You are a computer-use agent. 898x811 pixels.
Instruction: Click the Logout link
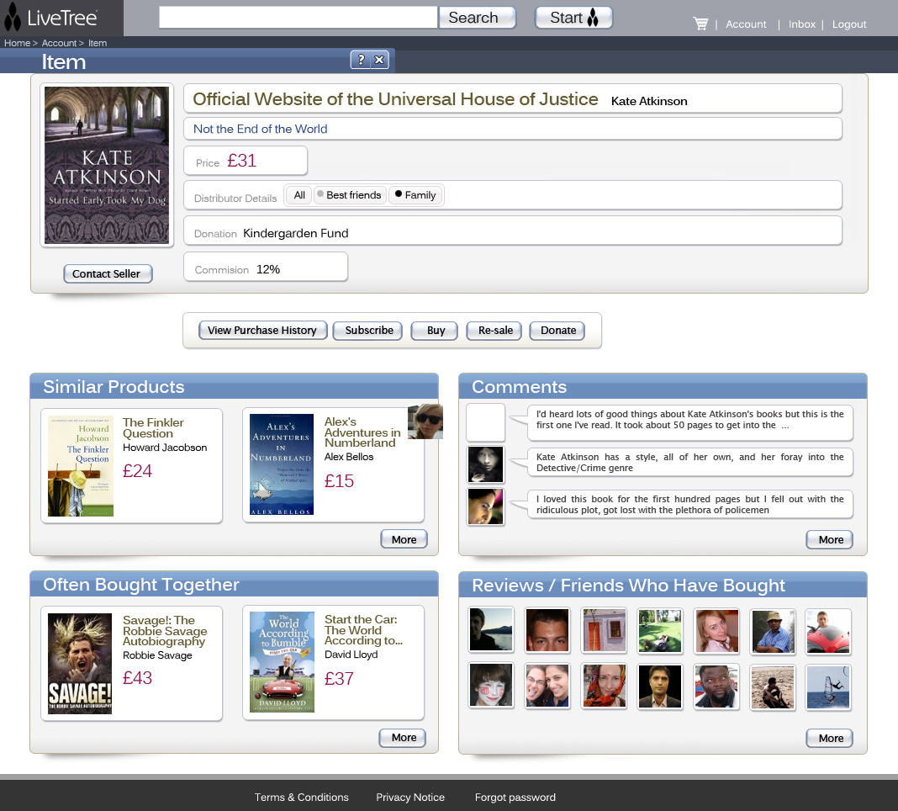click(848, 24)
